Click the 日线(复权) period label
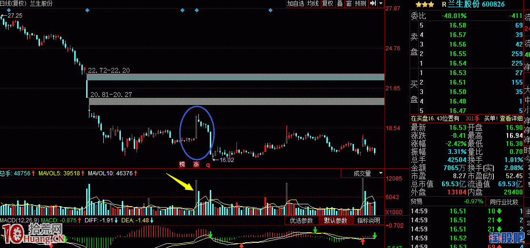 point(13,4)
